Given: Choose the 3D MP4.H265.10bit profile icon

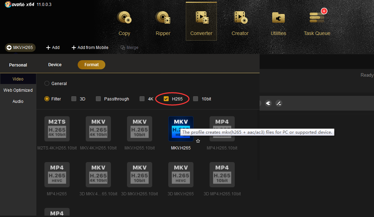Looking at the screenshot, I should click(222, 175).
